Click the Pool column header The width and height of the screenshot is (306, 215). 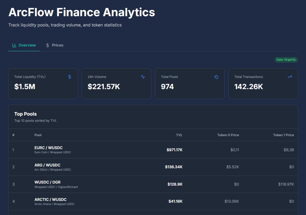38,135
